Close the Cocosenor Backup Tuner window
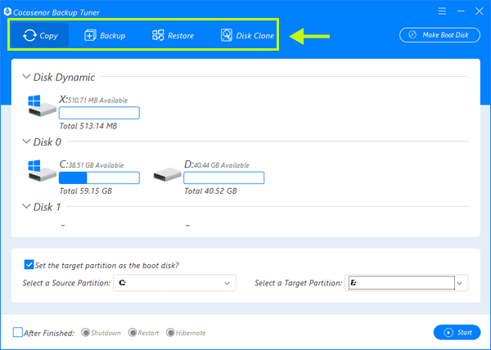Screen dimensions: 491x350 [479, 11]
